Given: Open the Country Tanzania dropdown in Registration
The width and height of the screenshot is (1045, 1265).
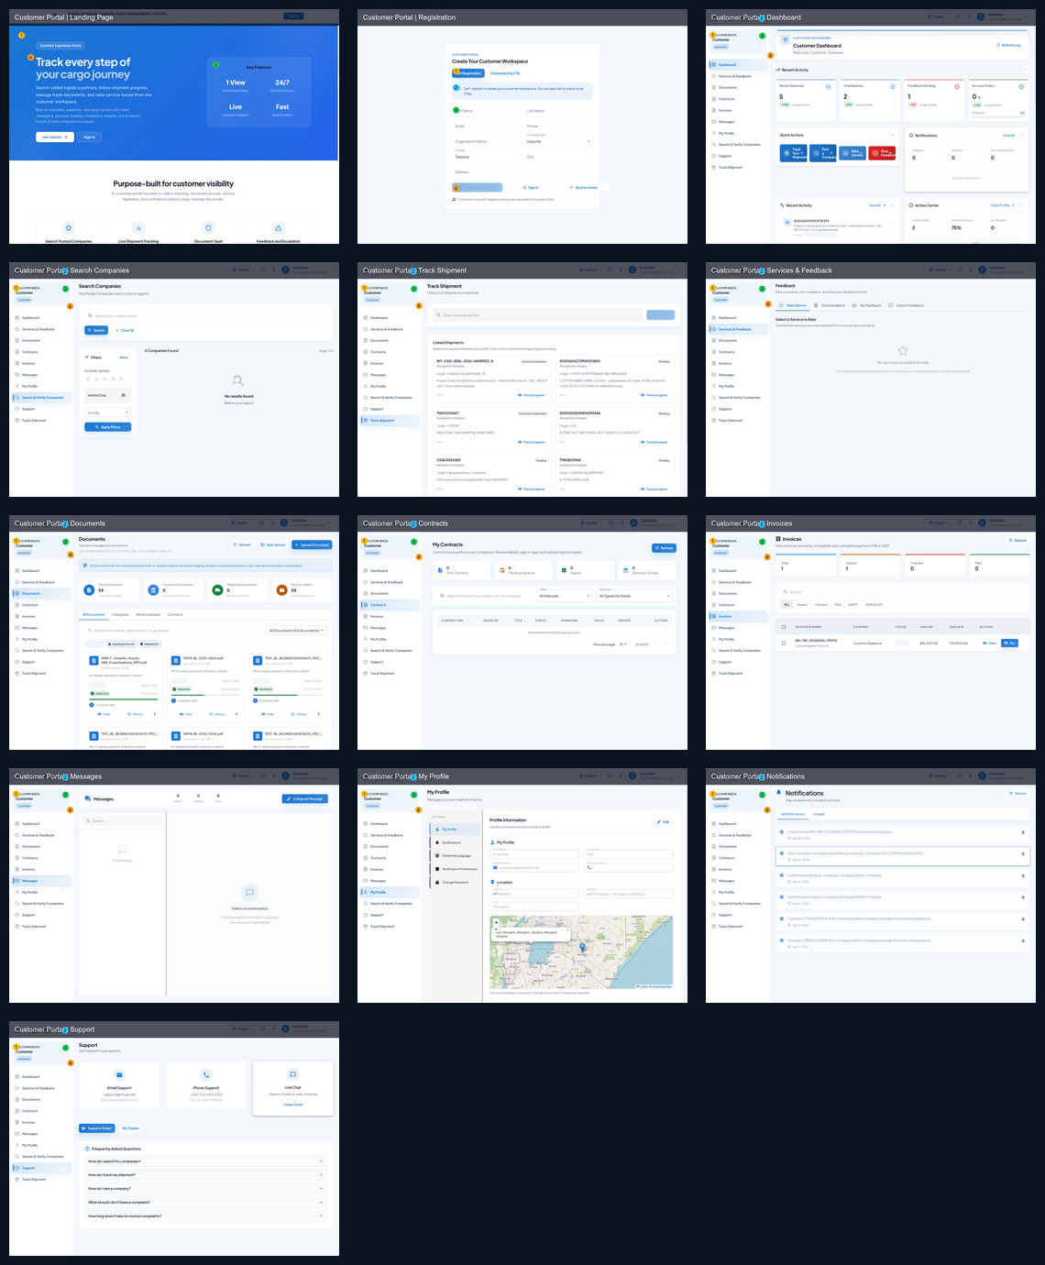Looking at the screenshot, I should (x=486, y=156).
